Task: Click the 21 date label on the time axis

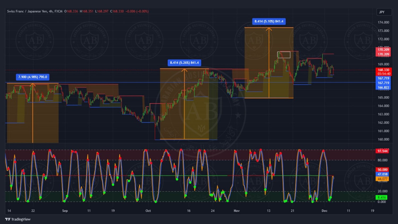Action: [292, 211]
